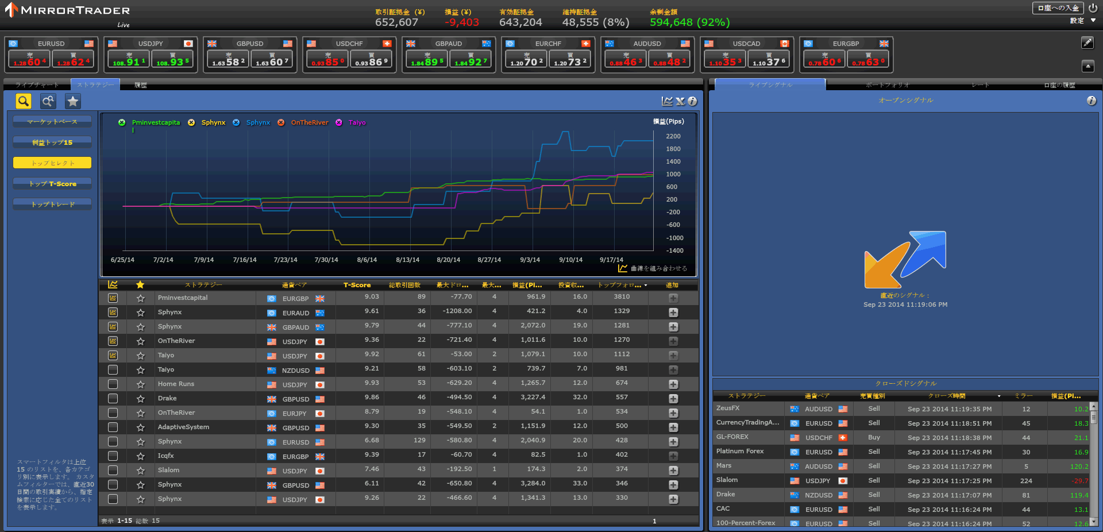Click combine curves (曲線を組み合わせる) link
The height and width of the screenshot is (532, 1103).
[x=653, y=268]
